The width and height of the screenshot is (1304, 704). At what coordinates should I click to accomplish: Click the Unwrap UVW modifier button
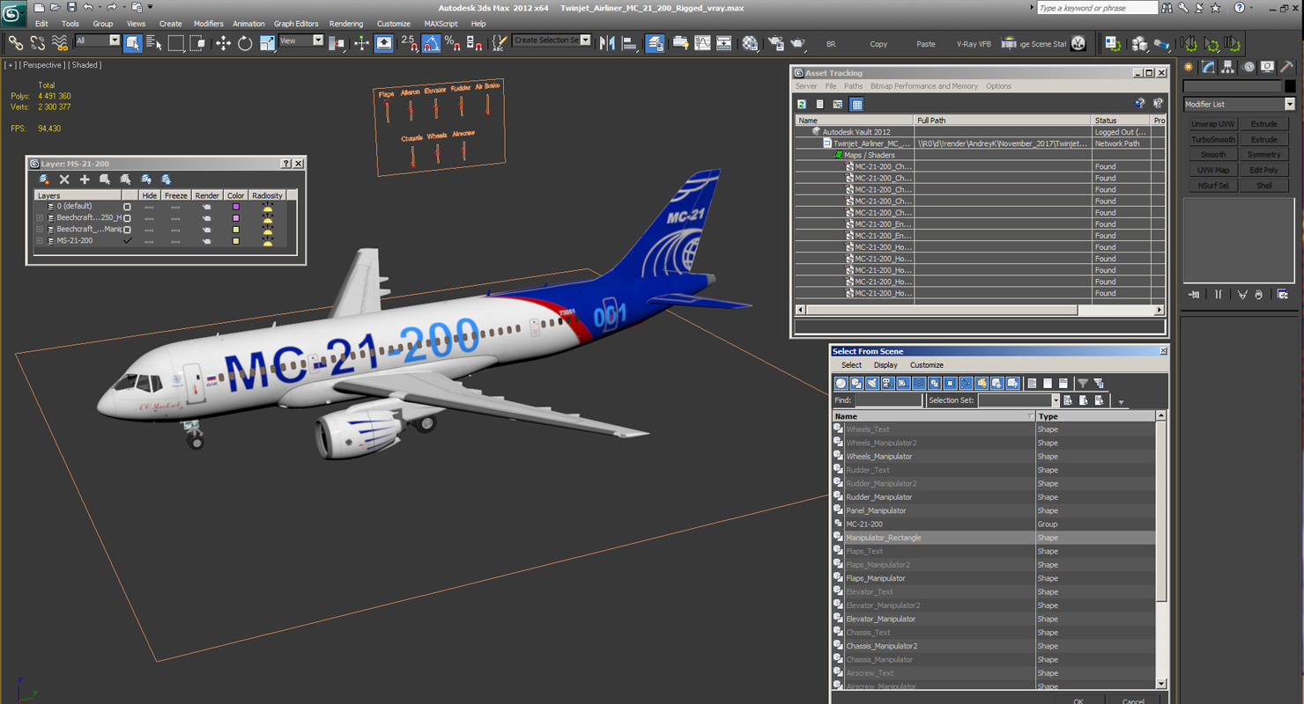pos(1212,124)
